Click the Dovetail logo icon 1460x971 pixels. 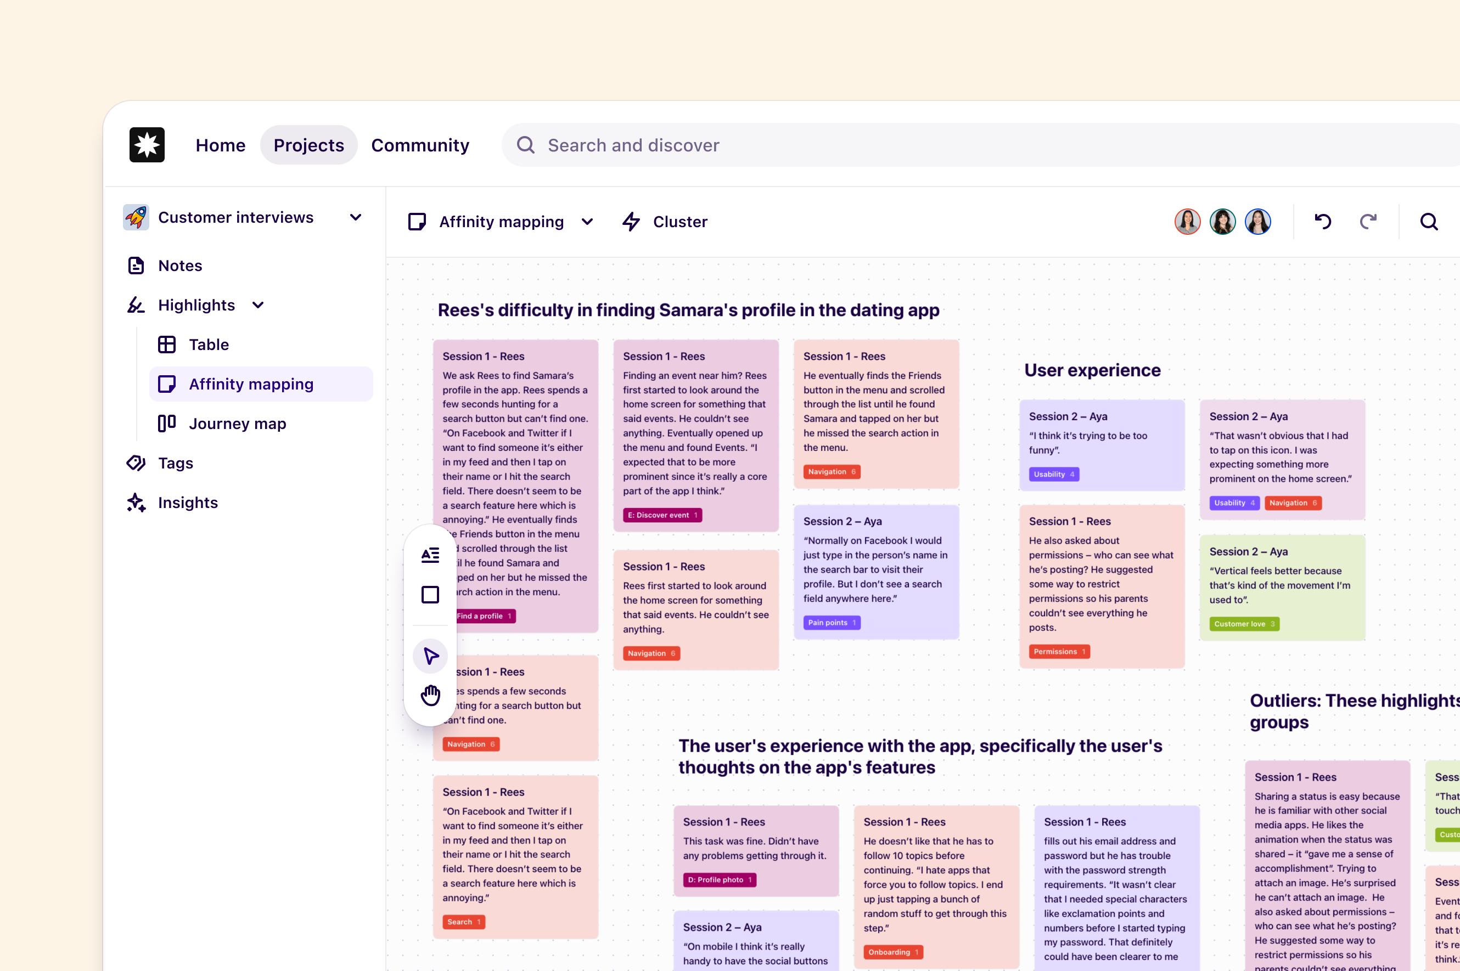click(147, 144)
